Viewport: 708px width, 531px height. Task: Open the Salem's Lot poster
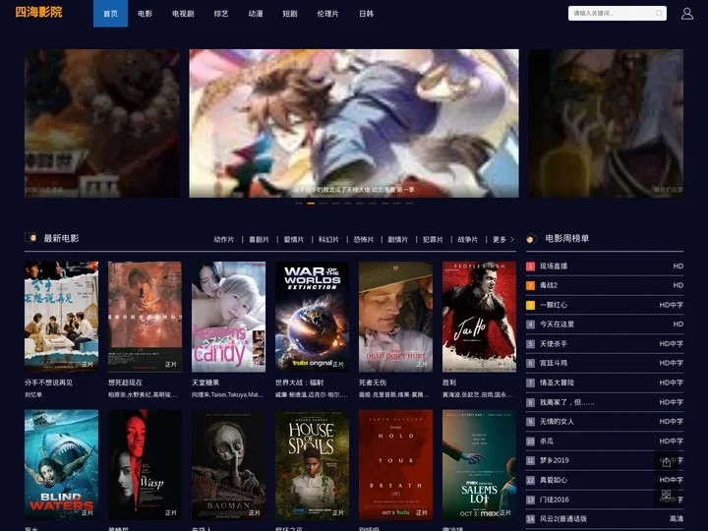479,464
